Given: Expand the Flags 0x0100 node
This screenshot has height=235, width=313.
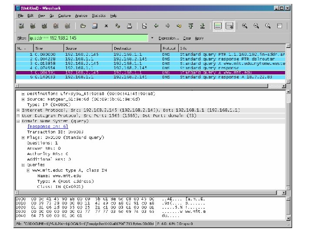Looking at the screenshot, I should [x=23, y=138].
